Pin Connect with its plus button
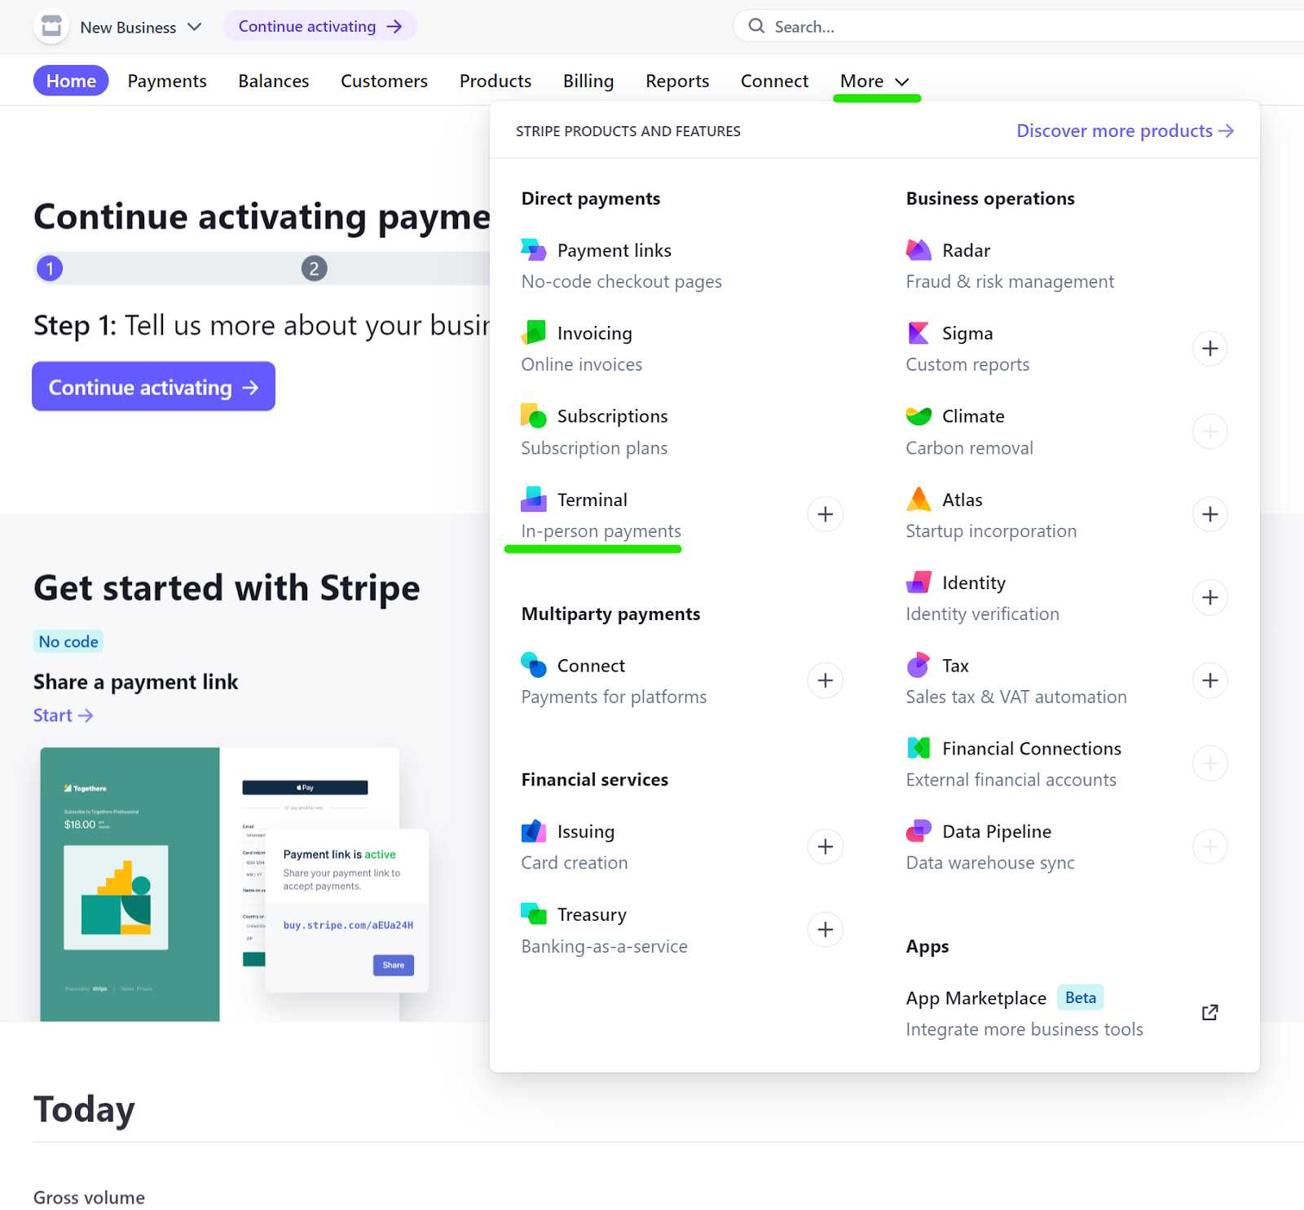1304x1210 pixels. coord(825,680)
